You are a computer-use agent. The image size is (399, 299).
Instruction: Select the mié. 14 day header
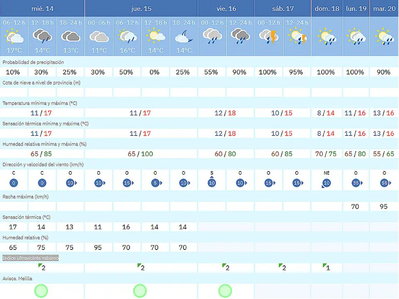(42, 8)
